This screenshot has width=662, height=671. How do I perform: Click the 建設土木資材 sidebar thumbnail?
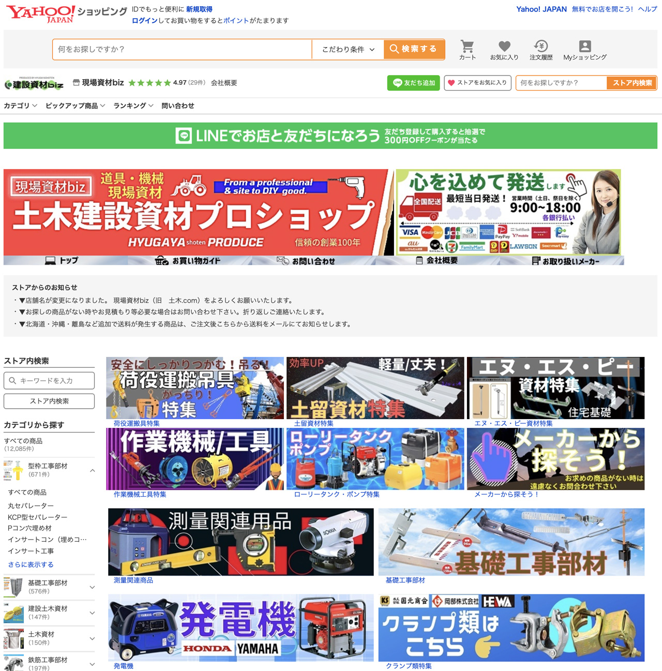coord(13,613)
